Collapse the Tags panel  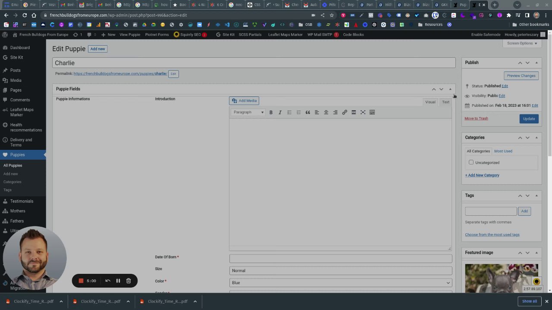[536, 195]
